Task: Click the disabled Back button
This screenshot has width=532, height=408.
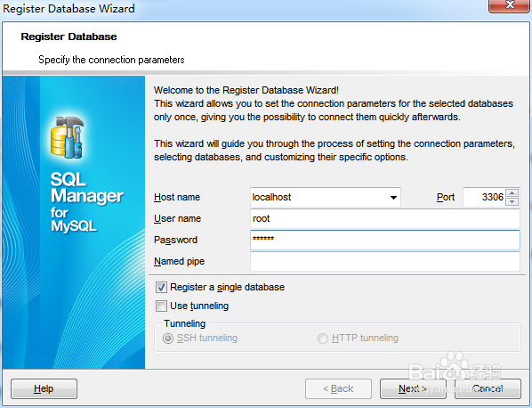Action: (338, 388)
